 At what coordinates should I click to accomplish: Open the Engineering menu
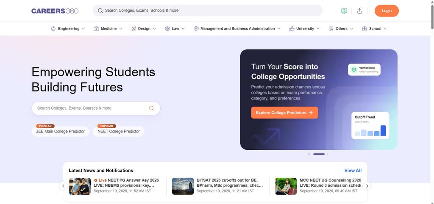(x=68, y=28)
